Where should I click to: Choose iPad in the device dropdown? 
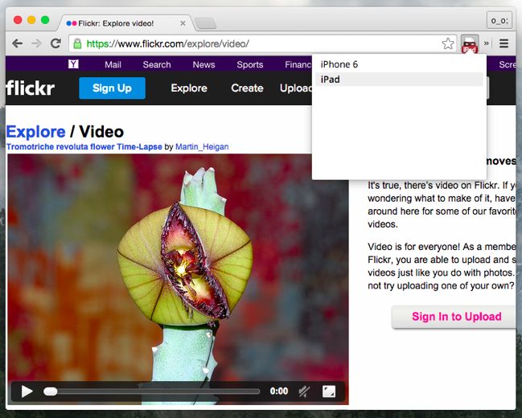click(x=399, y=80)
